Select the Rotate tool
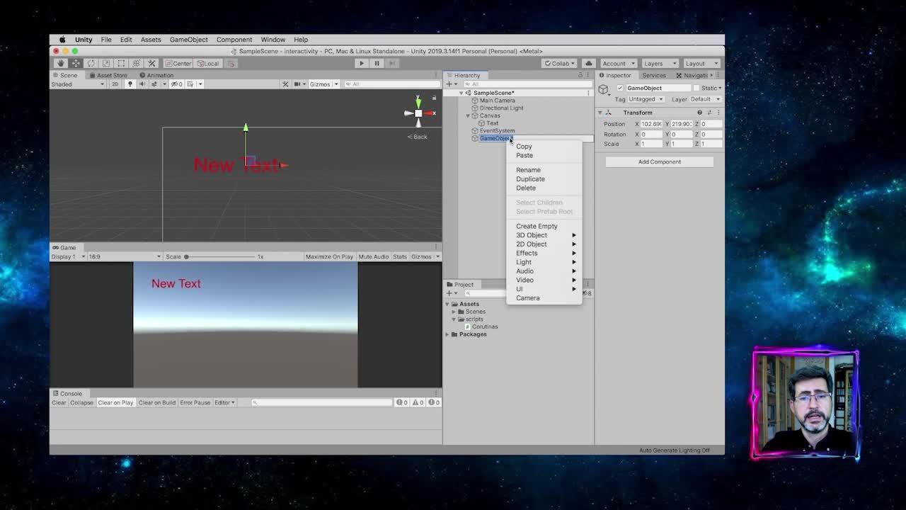906x510 pixels. tap(91, 63)
